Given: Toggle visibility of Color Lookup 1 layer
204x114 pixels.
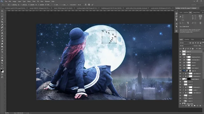Looking at the screenshot, I should pyautogui.click(x=180, y=68).
